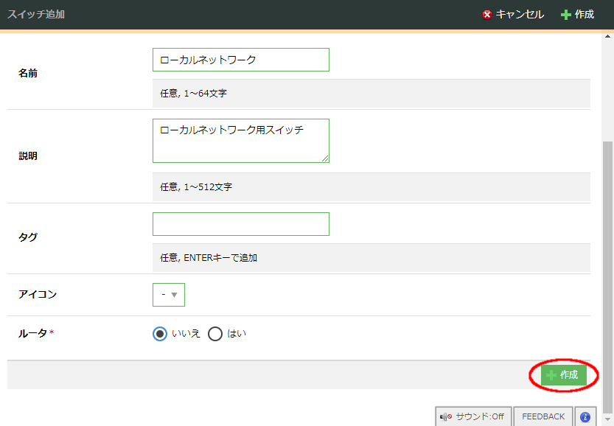Select the いいえ radio button for ルータ
Screen dimensions: 614x426
tap(160, 334)
